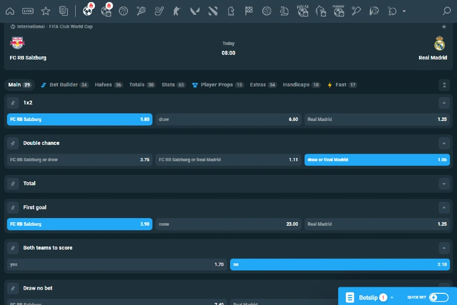
Task: Pin the Both teams to score market
Action: 13,248
